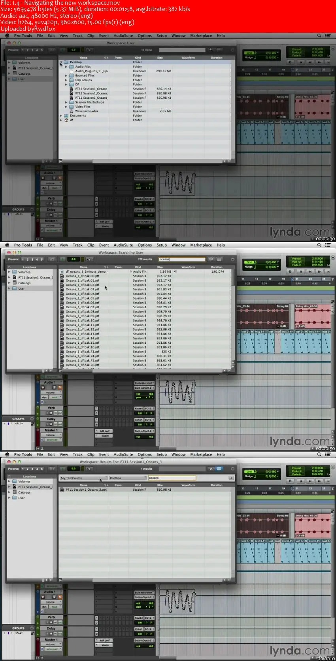Viewport: 336px width, 661px height.
Task: Mute the Delay track below Searching User window
Action: pos(51,424)
